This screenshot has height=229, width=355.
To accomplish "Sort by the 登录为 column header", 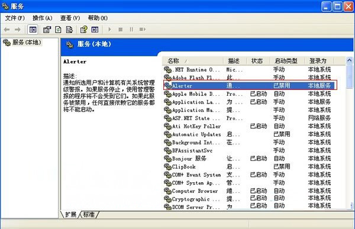I will click(x=319, y=61).
